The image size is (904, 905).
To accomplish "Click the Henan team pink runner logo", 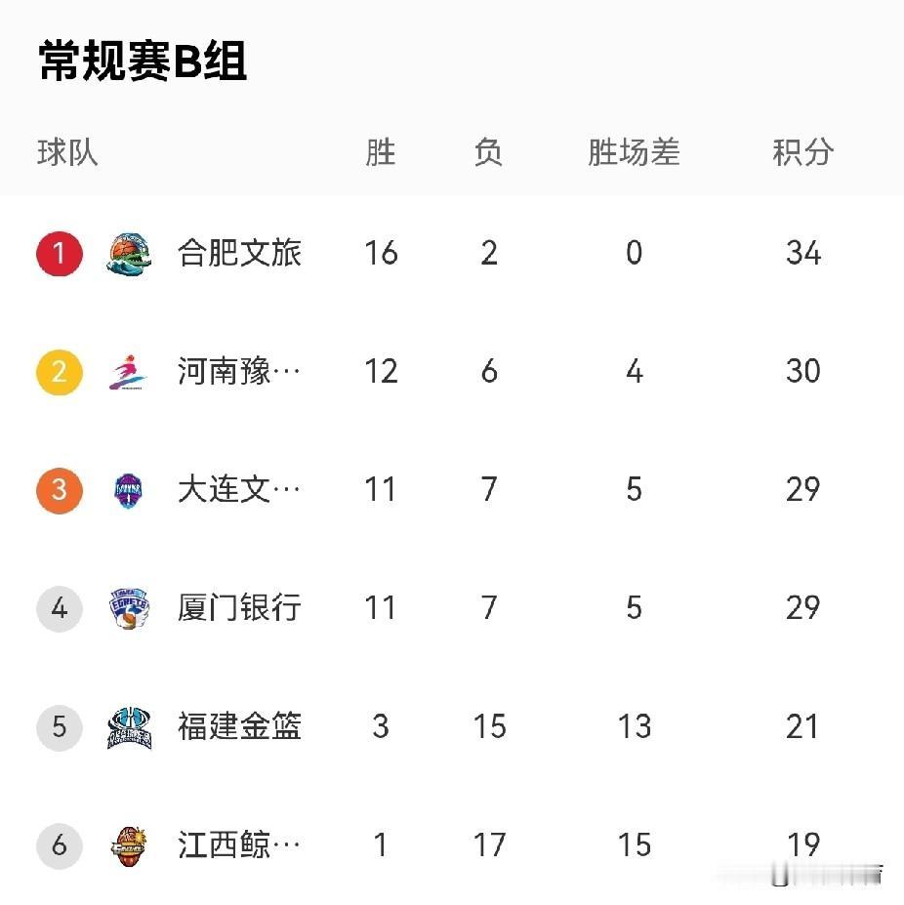I will (130, 372).
